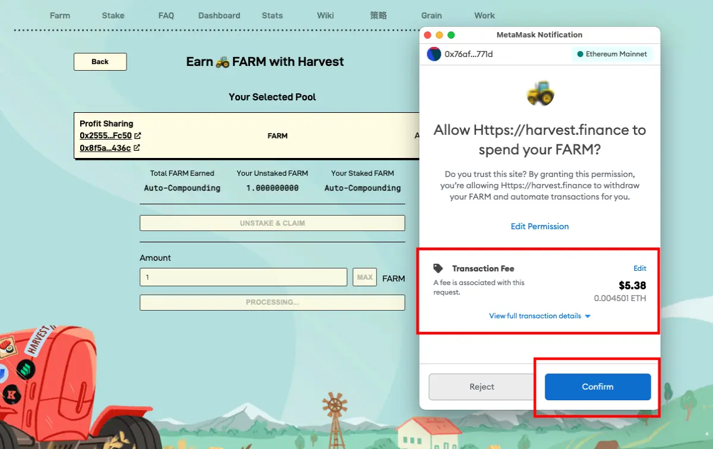Viewport: 713px width, 449px height.
Task: Click the Your Unstaked FARM label
Action: pos(272,173)
